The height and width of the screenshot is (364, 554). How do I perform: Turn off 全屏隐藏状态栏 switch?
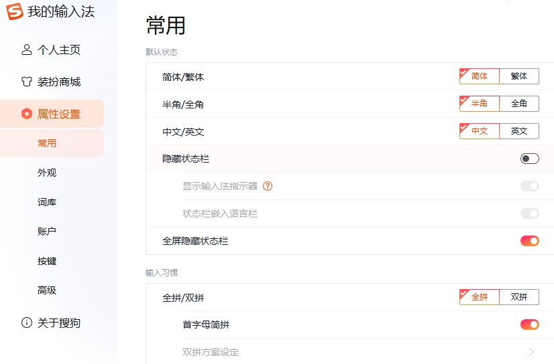(529, 241)
